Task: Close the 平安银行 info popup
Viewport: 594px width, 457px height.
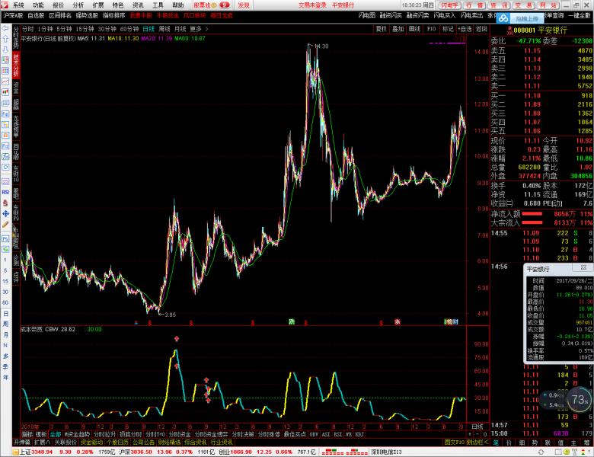Action: (x=584, y=267)
